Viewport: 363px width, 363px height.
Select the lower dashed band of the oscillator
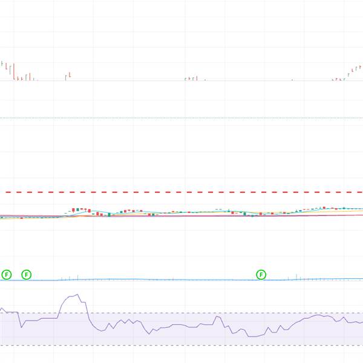[x=181, y=345]
